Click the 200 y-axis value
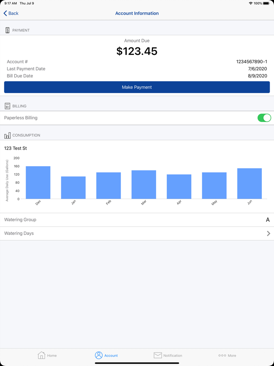This screenshot has width=274, height=366. click(16, 158)
